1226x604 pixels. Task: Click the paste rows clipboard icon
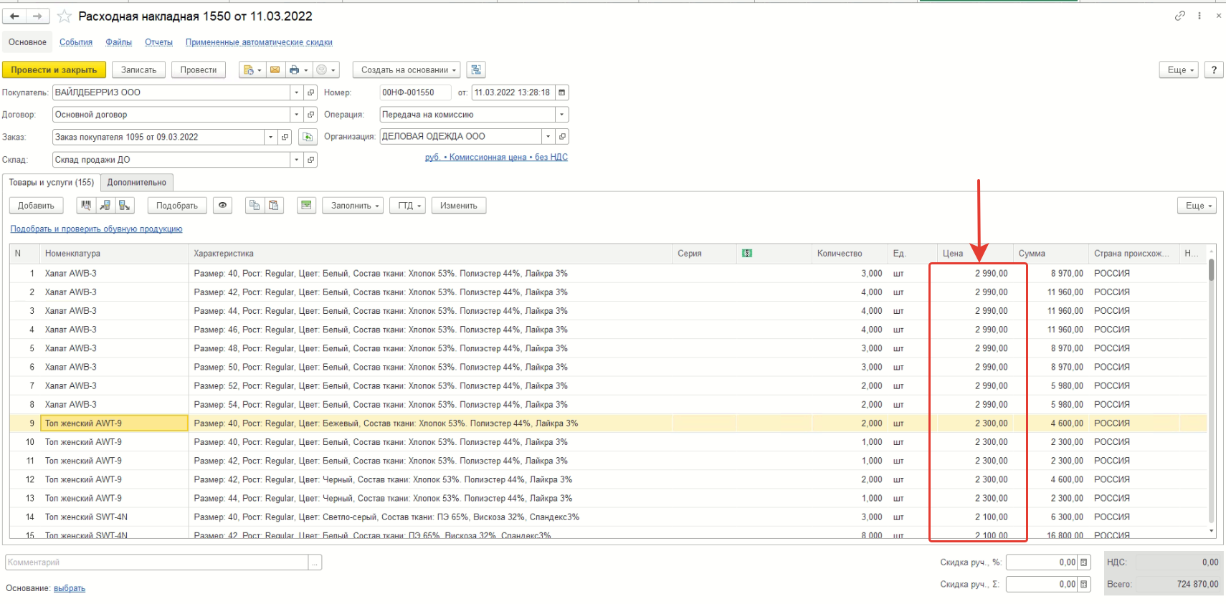pos(273,206)
